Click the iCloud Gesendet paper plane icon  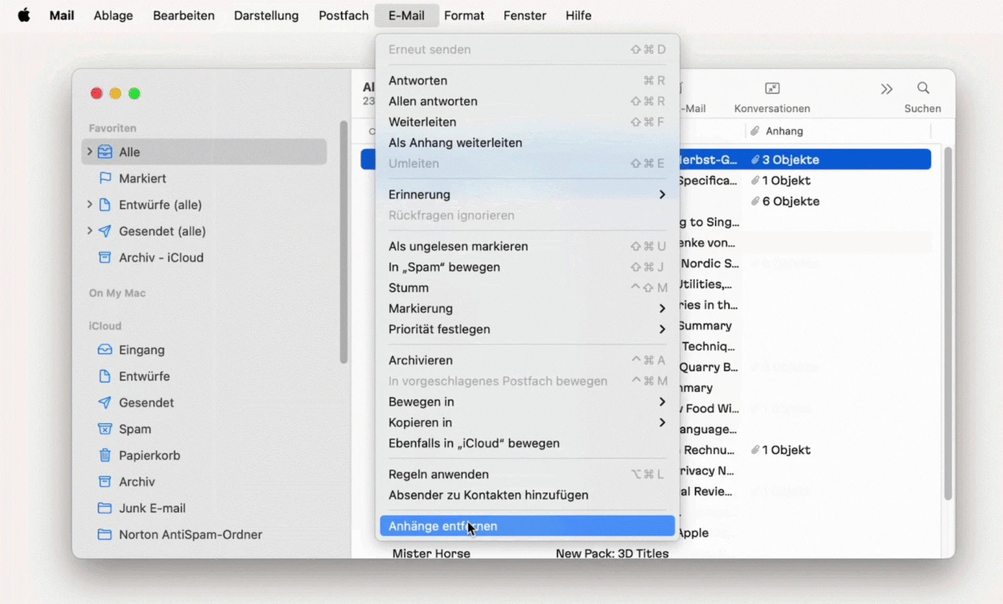[x=105, y=403]
